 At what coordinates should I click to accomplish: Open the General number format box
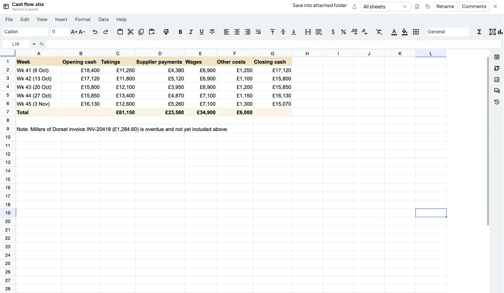pyautogui.click(x=447, y=32)
